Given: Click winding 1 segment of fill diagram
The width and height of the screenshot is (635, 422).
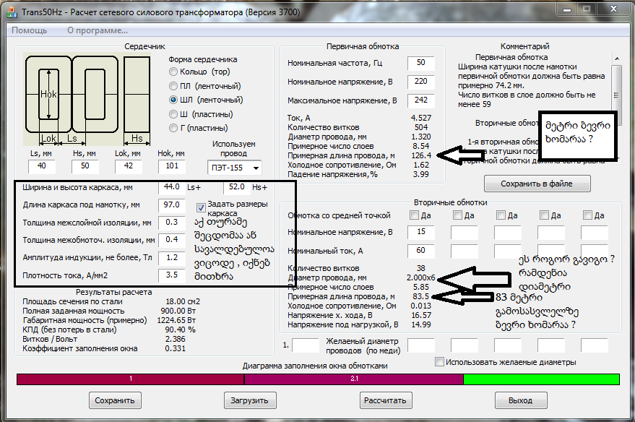Looking at the screenshot, I should (x=131, y=379).
